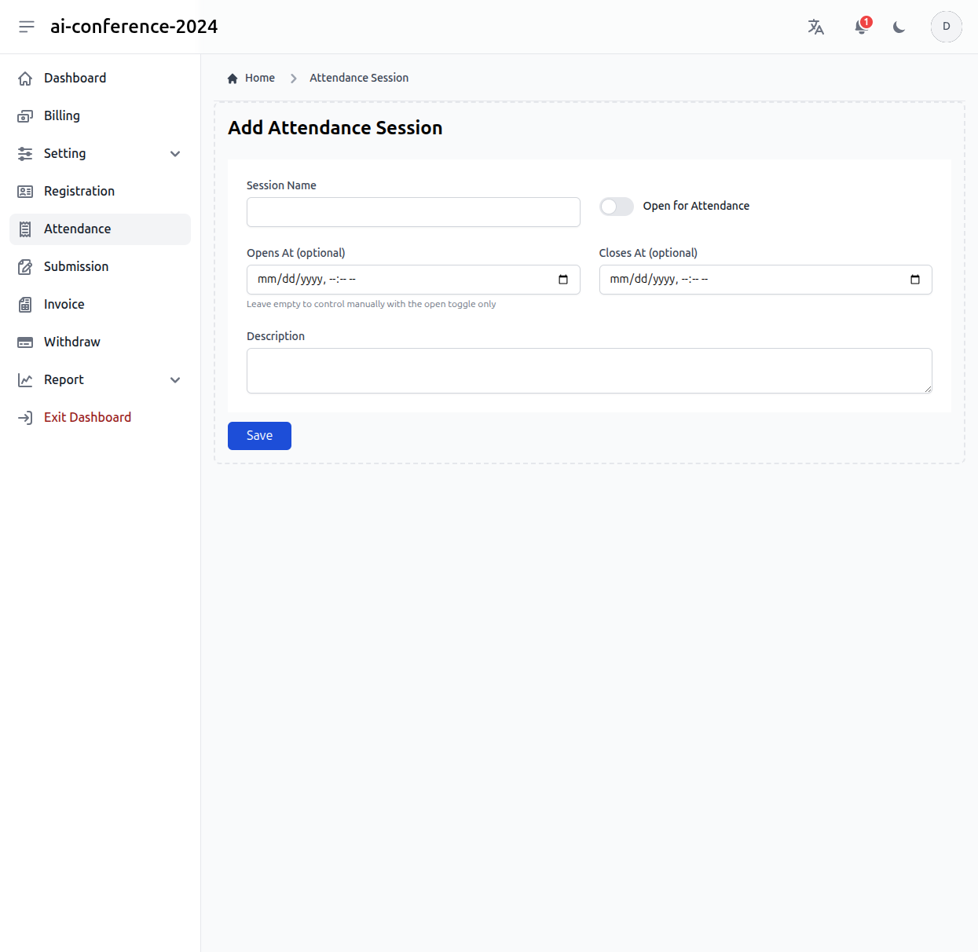This screenshot has width=978, height=952.
Task: Focus the Session Name input field
Action: [413, 212]
